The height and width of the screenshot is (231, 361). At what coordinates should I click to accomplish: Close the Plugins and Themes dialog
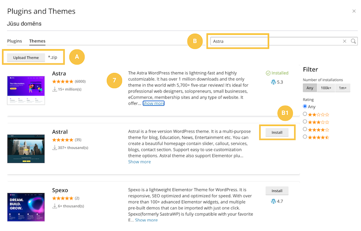point(353,11)
